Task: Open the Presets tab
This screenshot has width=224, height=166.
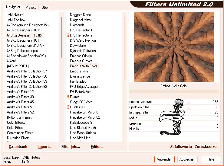Action: pos(31,8)
